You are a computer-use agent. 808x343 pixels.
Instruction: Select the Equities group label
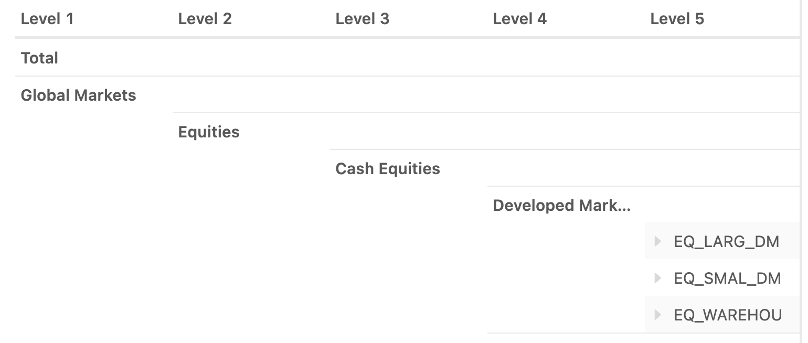(209, 132)
